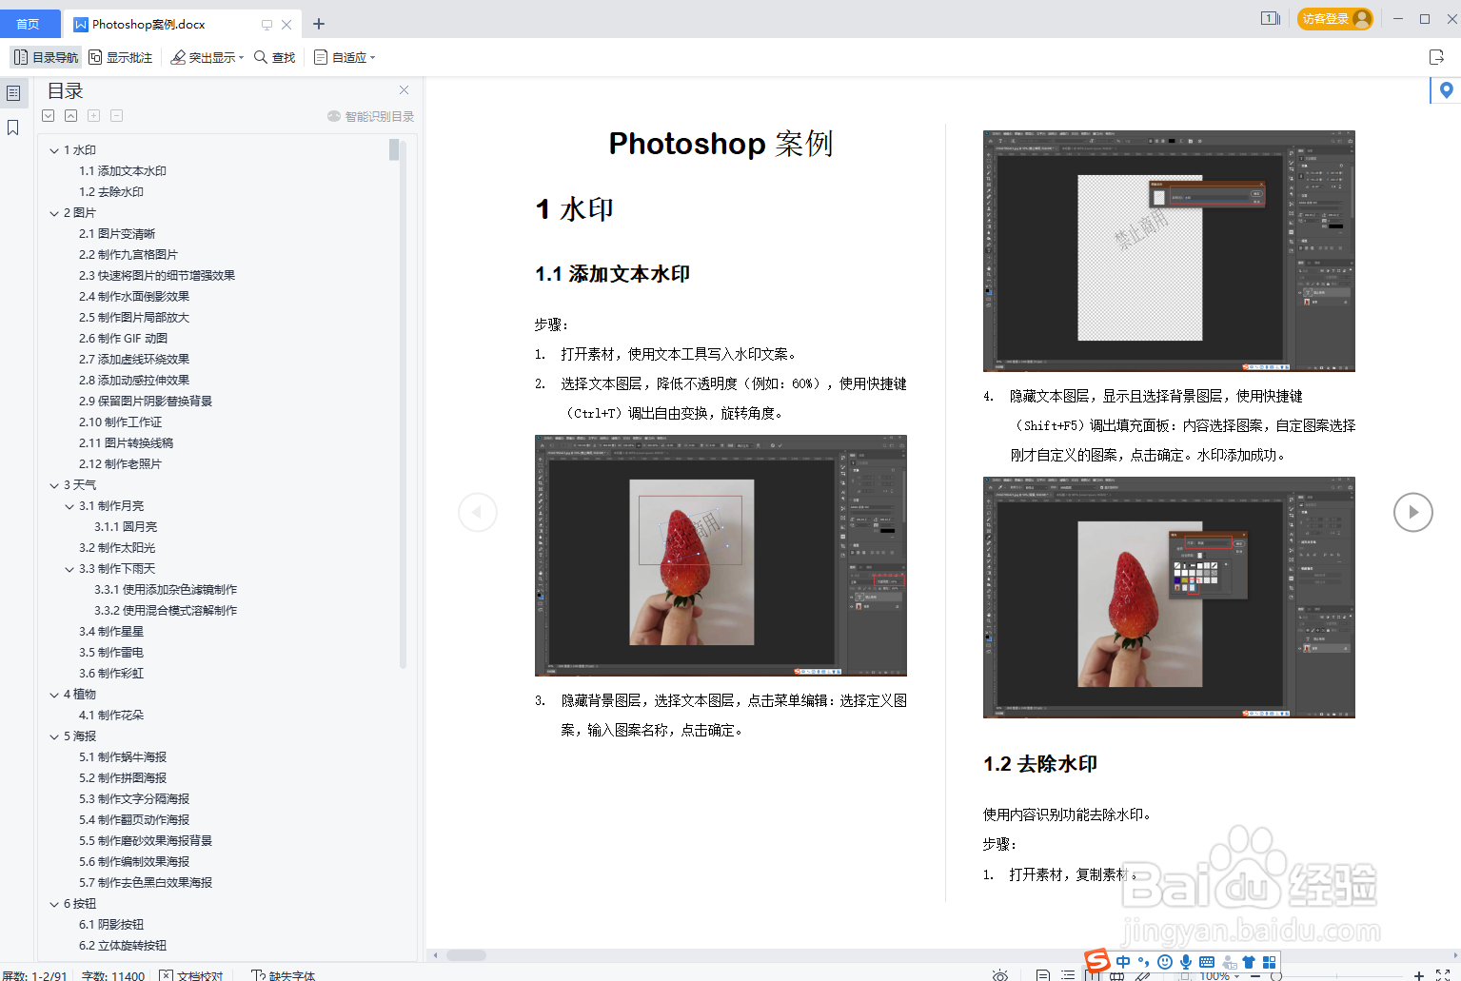Open a new tab with plus button

point(319,24)
